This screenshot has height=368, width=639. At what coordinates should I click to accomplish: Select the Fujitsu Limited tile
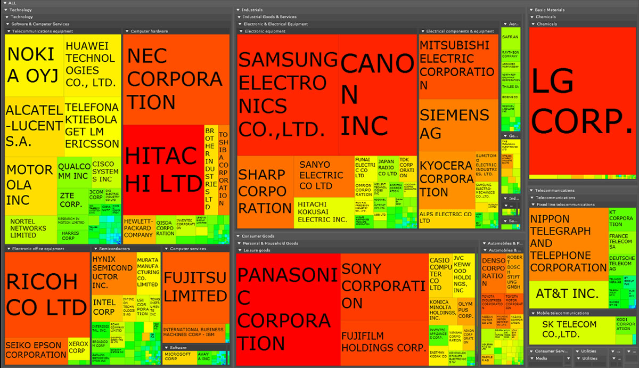point(195,287)
